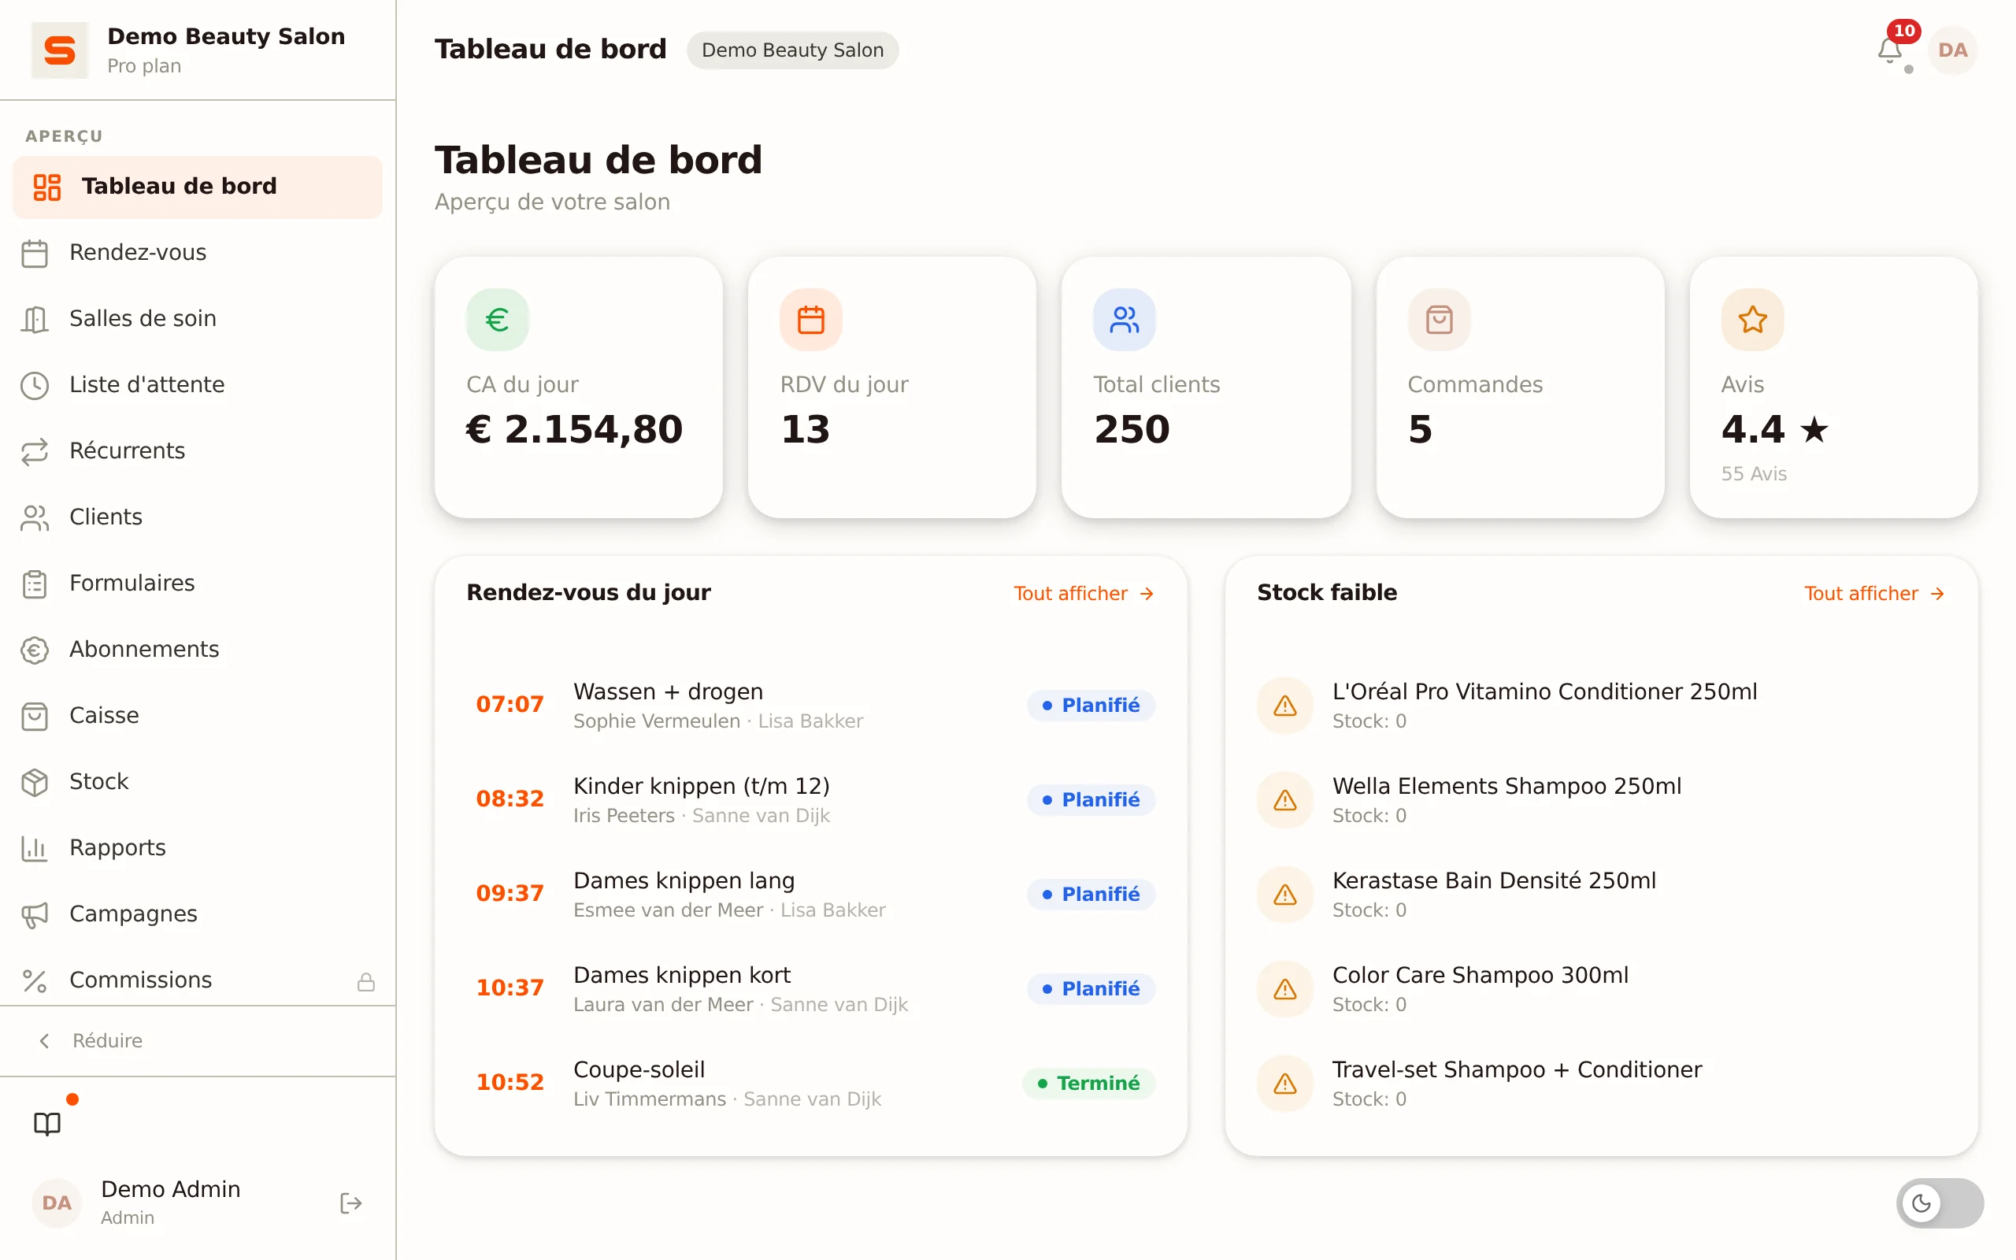This screenshot has width=2016, height=1260.
Task: Click the Liste d'attente clock icon
Action: tap(34, 385)
